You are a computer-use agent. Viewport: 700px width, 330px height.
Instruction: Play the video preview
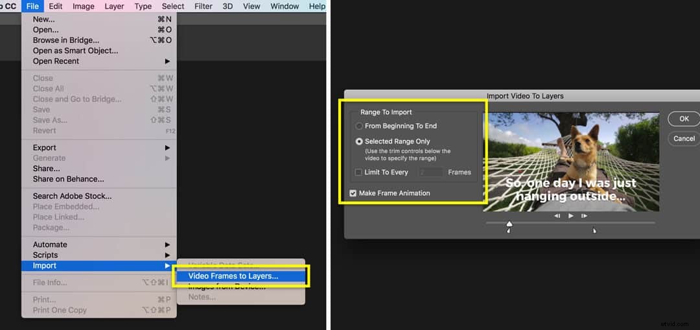(571, 216)
